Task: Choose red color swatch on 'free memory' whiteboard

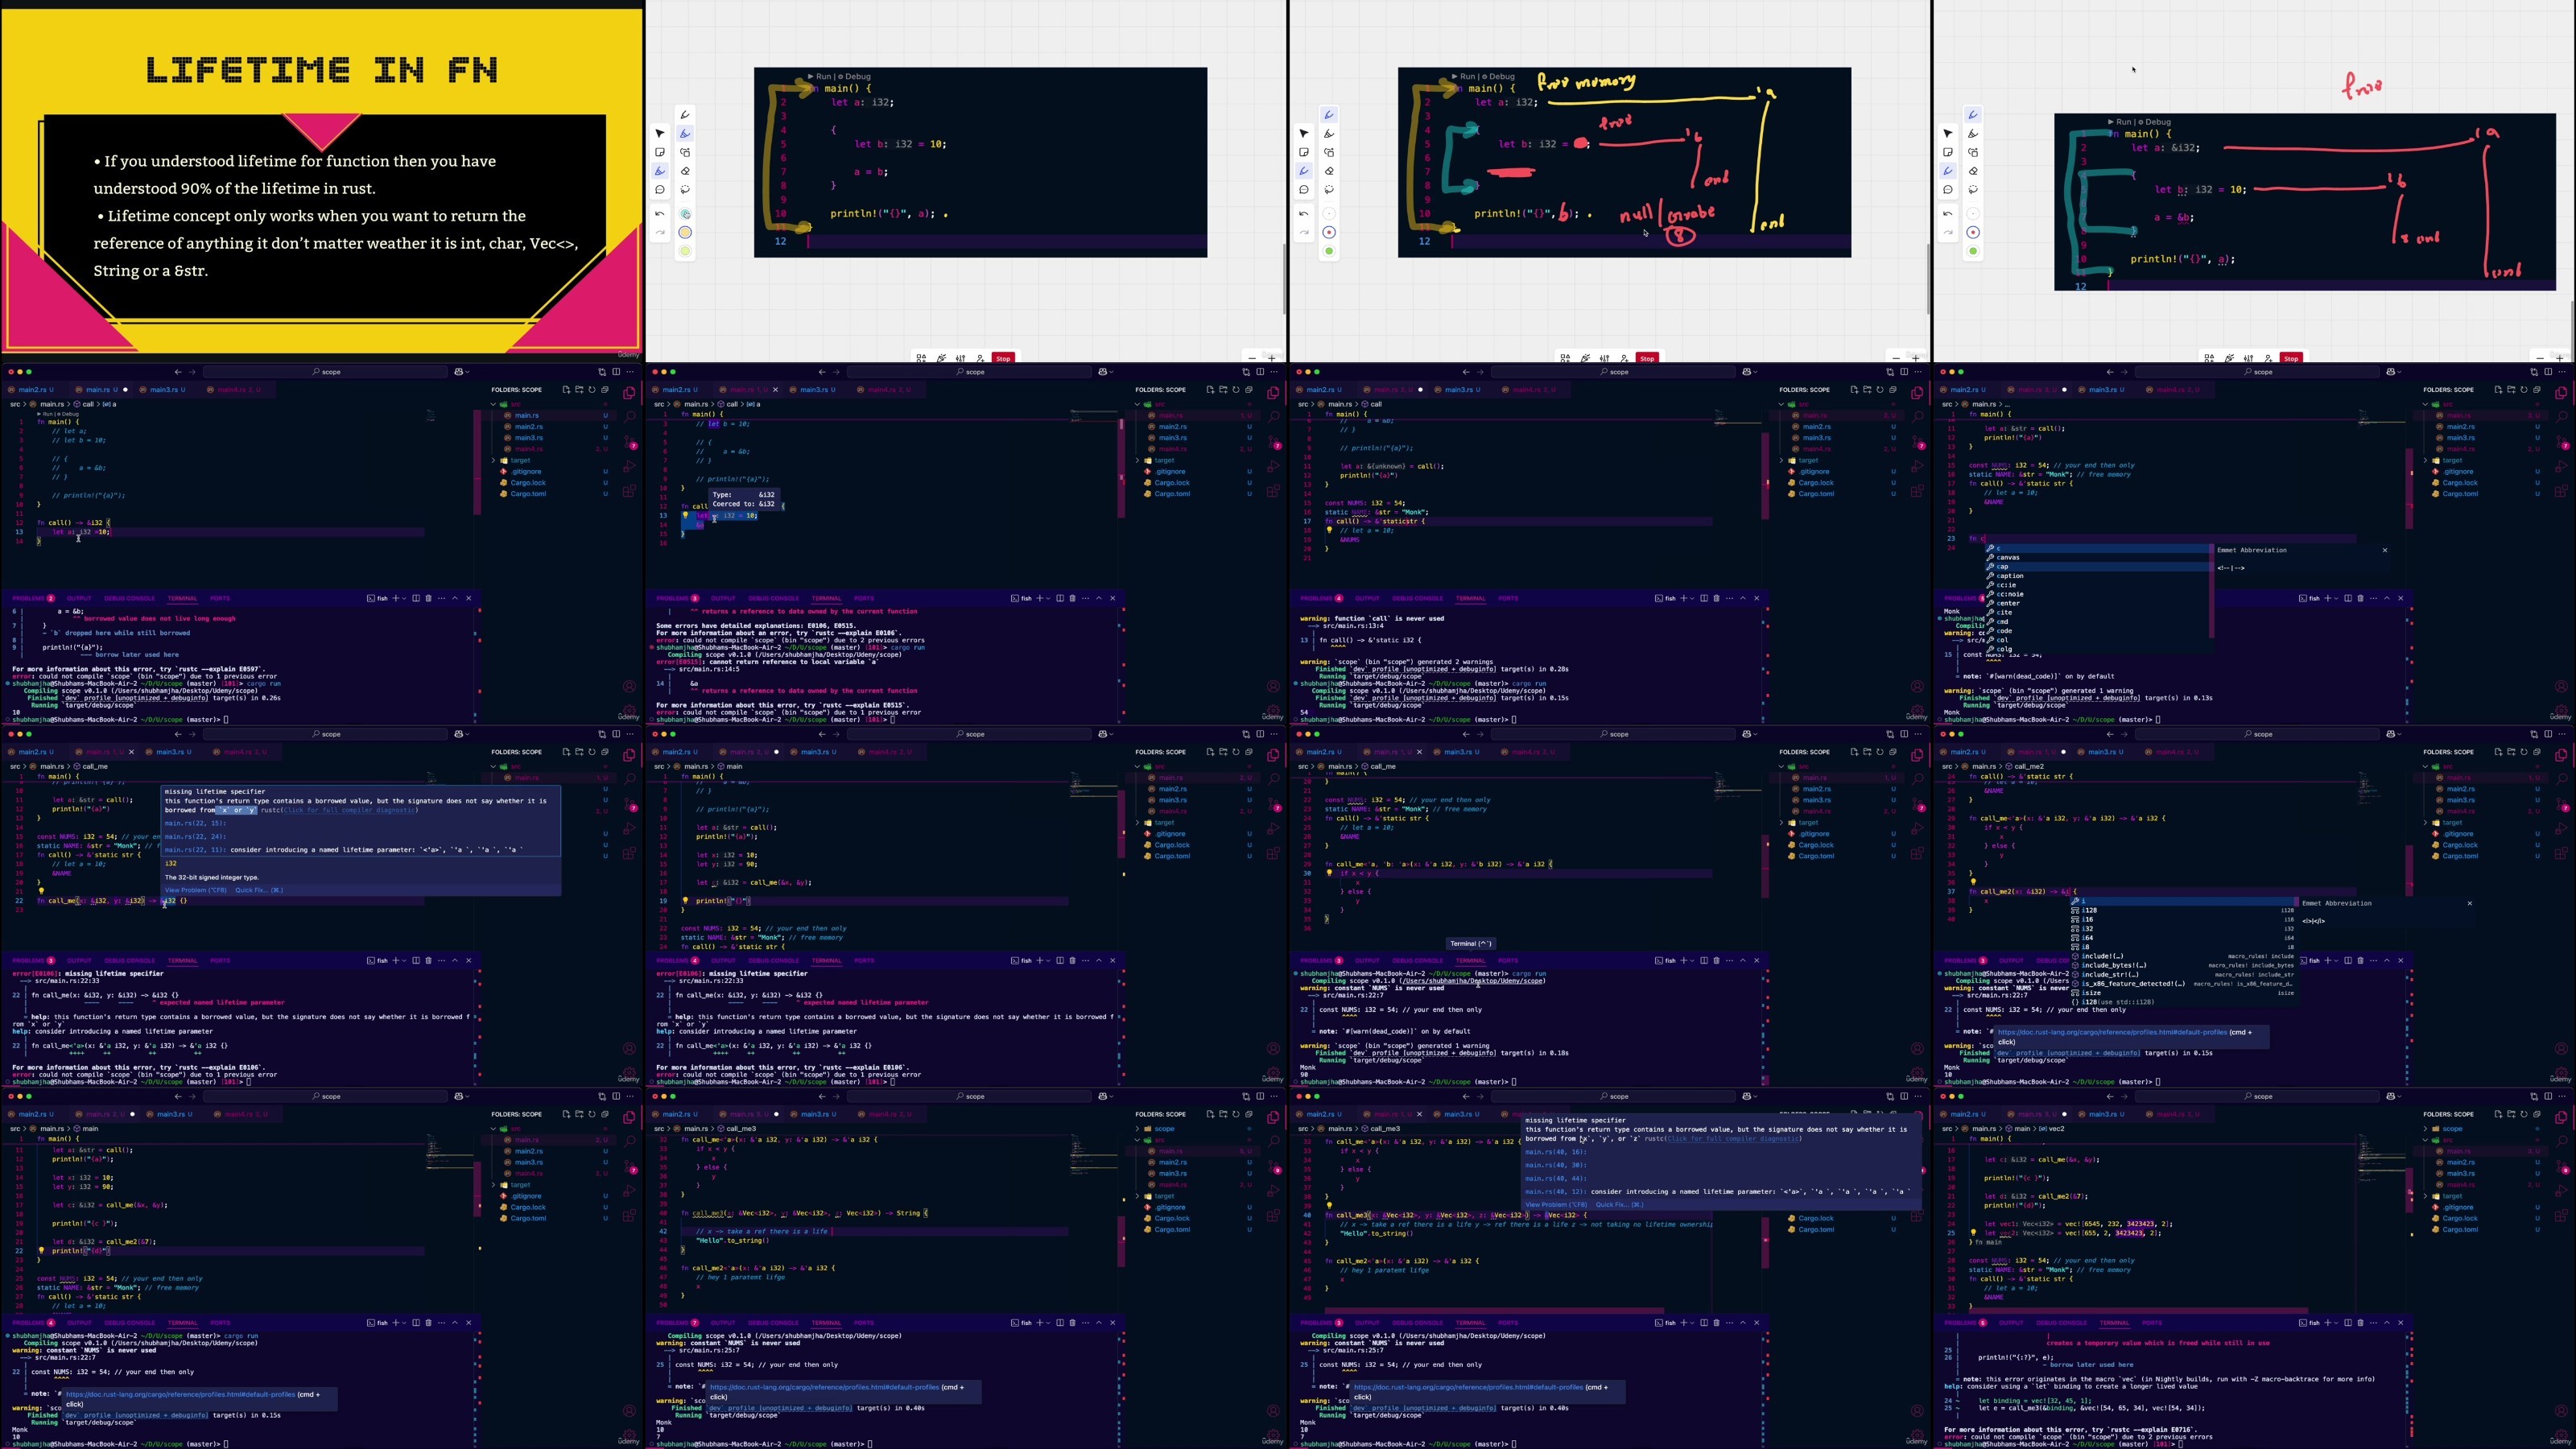Action: click(x=1329, y=232)
